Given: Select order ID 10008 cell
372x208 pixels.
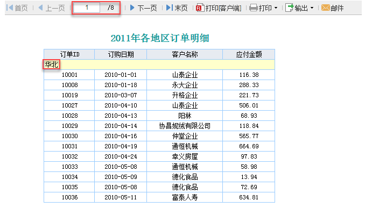Looking at the screenshot, I should coord(69,85).
